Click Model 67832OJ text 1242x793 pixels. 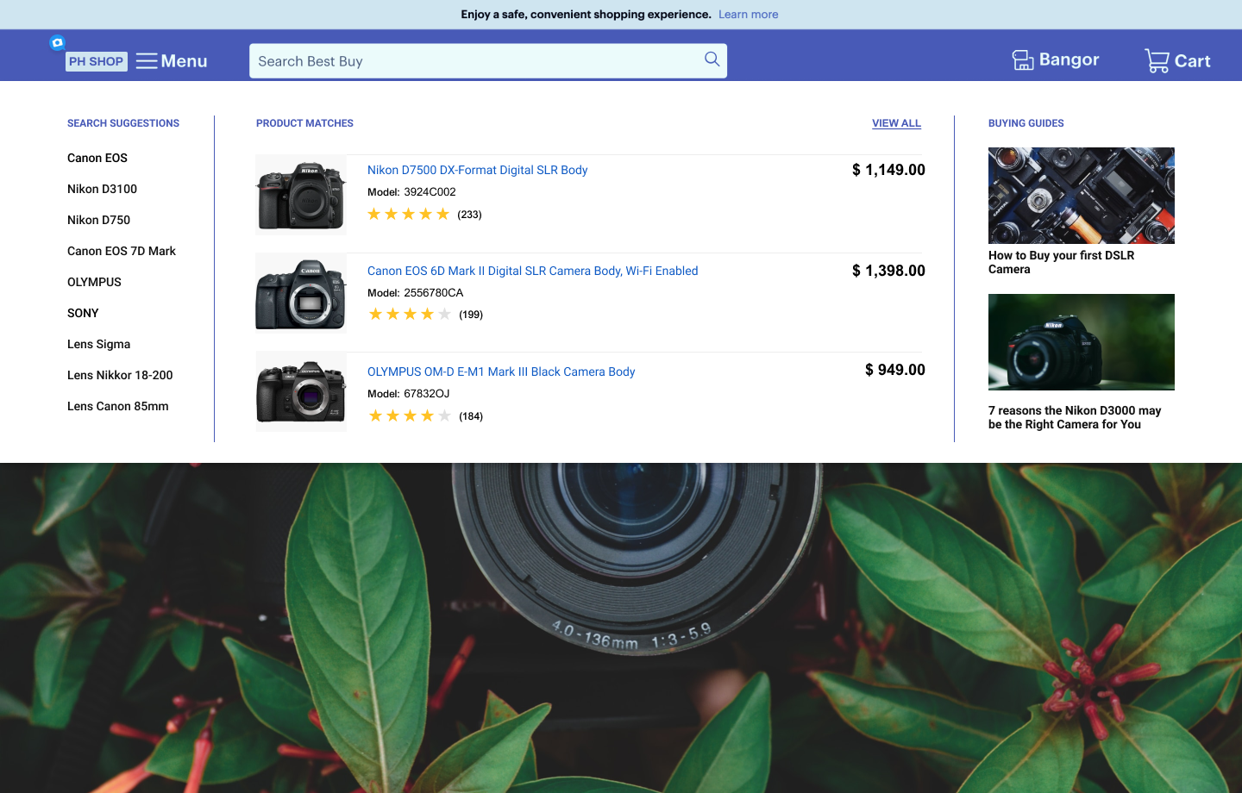409,394
